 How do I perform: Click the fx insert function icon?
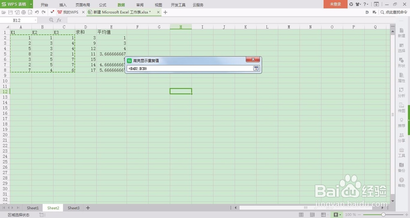tap(59, 20)
